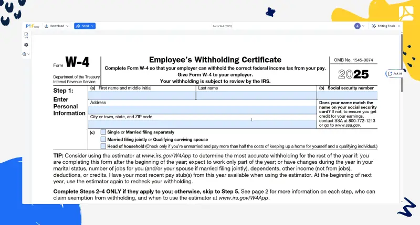
Task: Check Single or Married filing separately
Action: point(103,132)
